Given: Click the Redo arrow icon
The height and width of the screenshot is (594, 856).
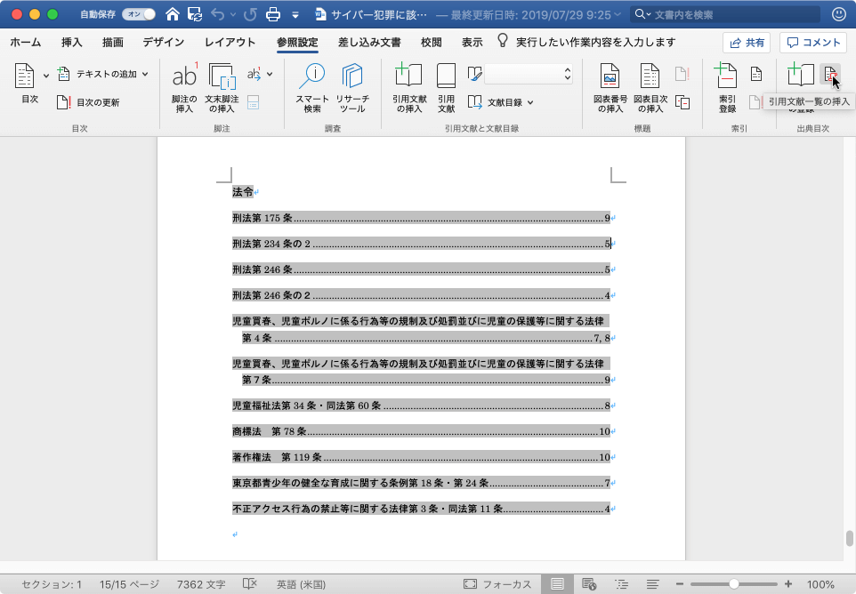Looking at the screenshot, I should (251, 14).
